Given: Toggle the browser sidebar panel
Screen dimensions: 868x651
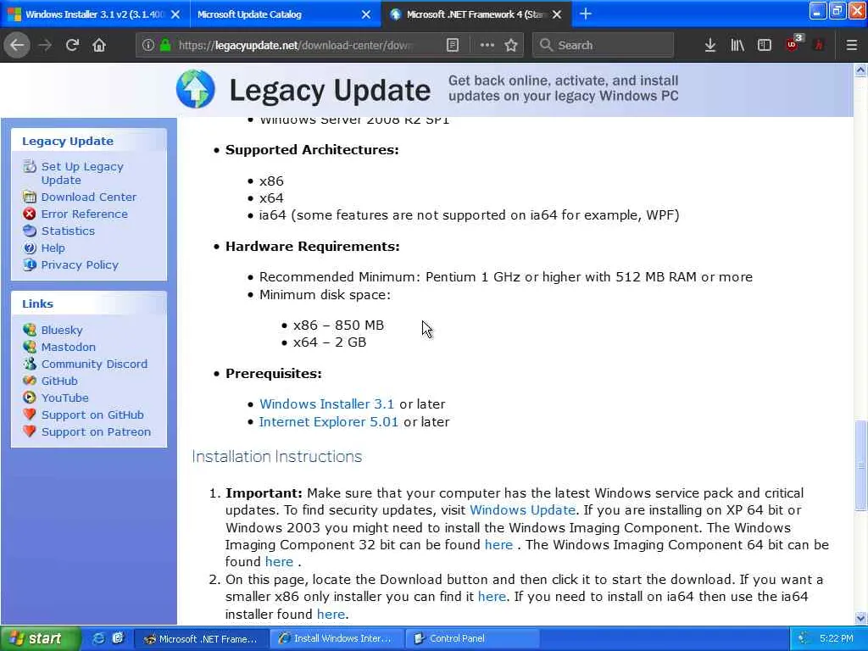Looking at the screenshot, I should click(765, 45).
